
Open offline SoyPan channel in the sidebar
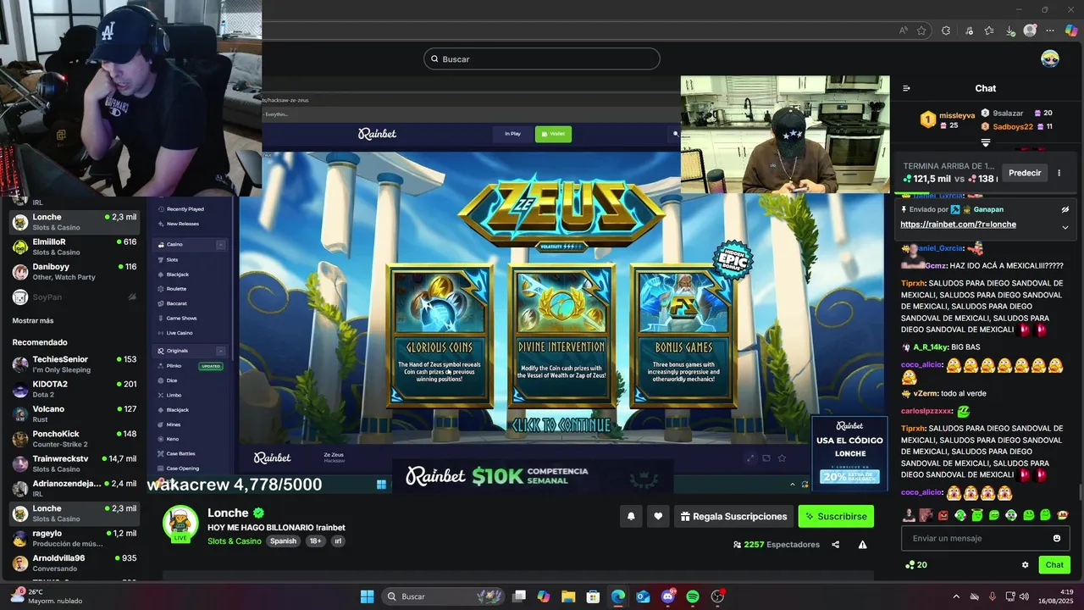pos(75,297)
